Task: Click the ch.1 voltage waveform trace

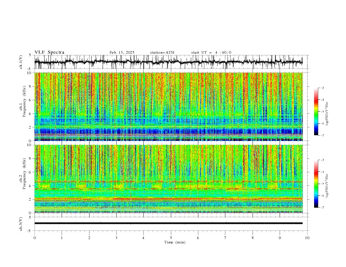Action: pos(169,62)
